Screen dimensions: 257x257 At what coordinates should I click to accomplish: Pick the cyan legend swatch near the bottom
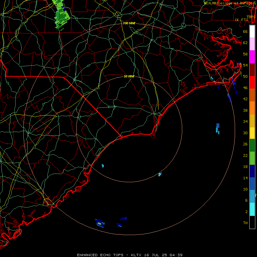252,209
